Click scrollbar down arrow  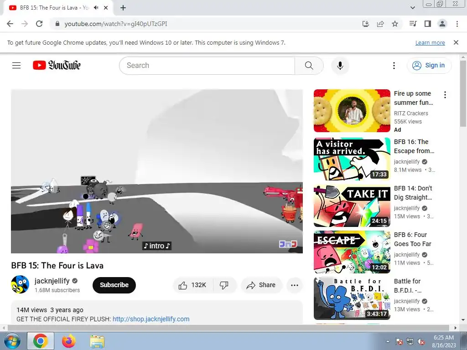coord(463,320)
